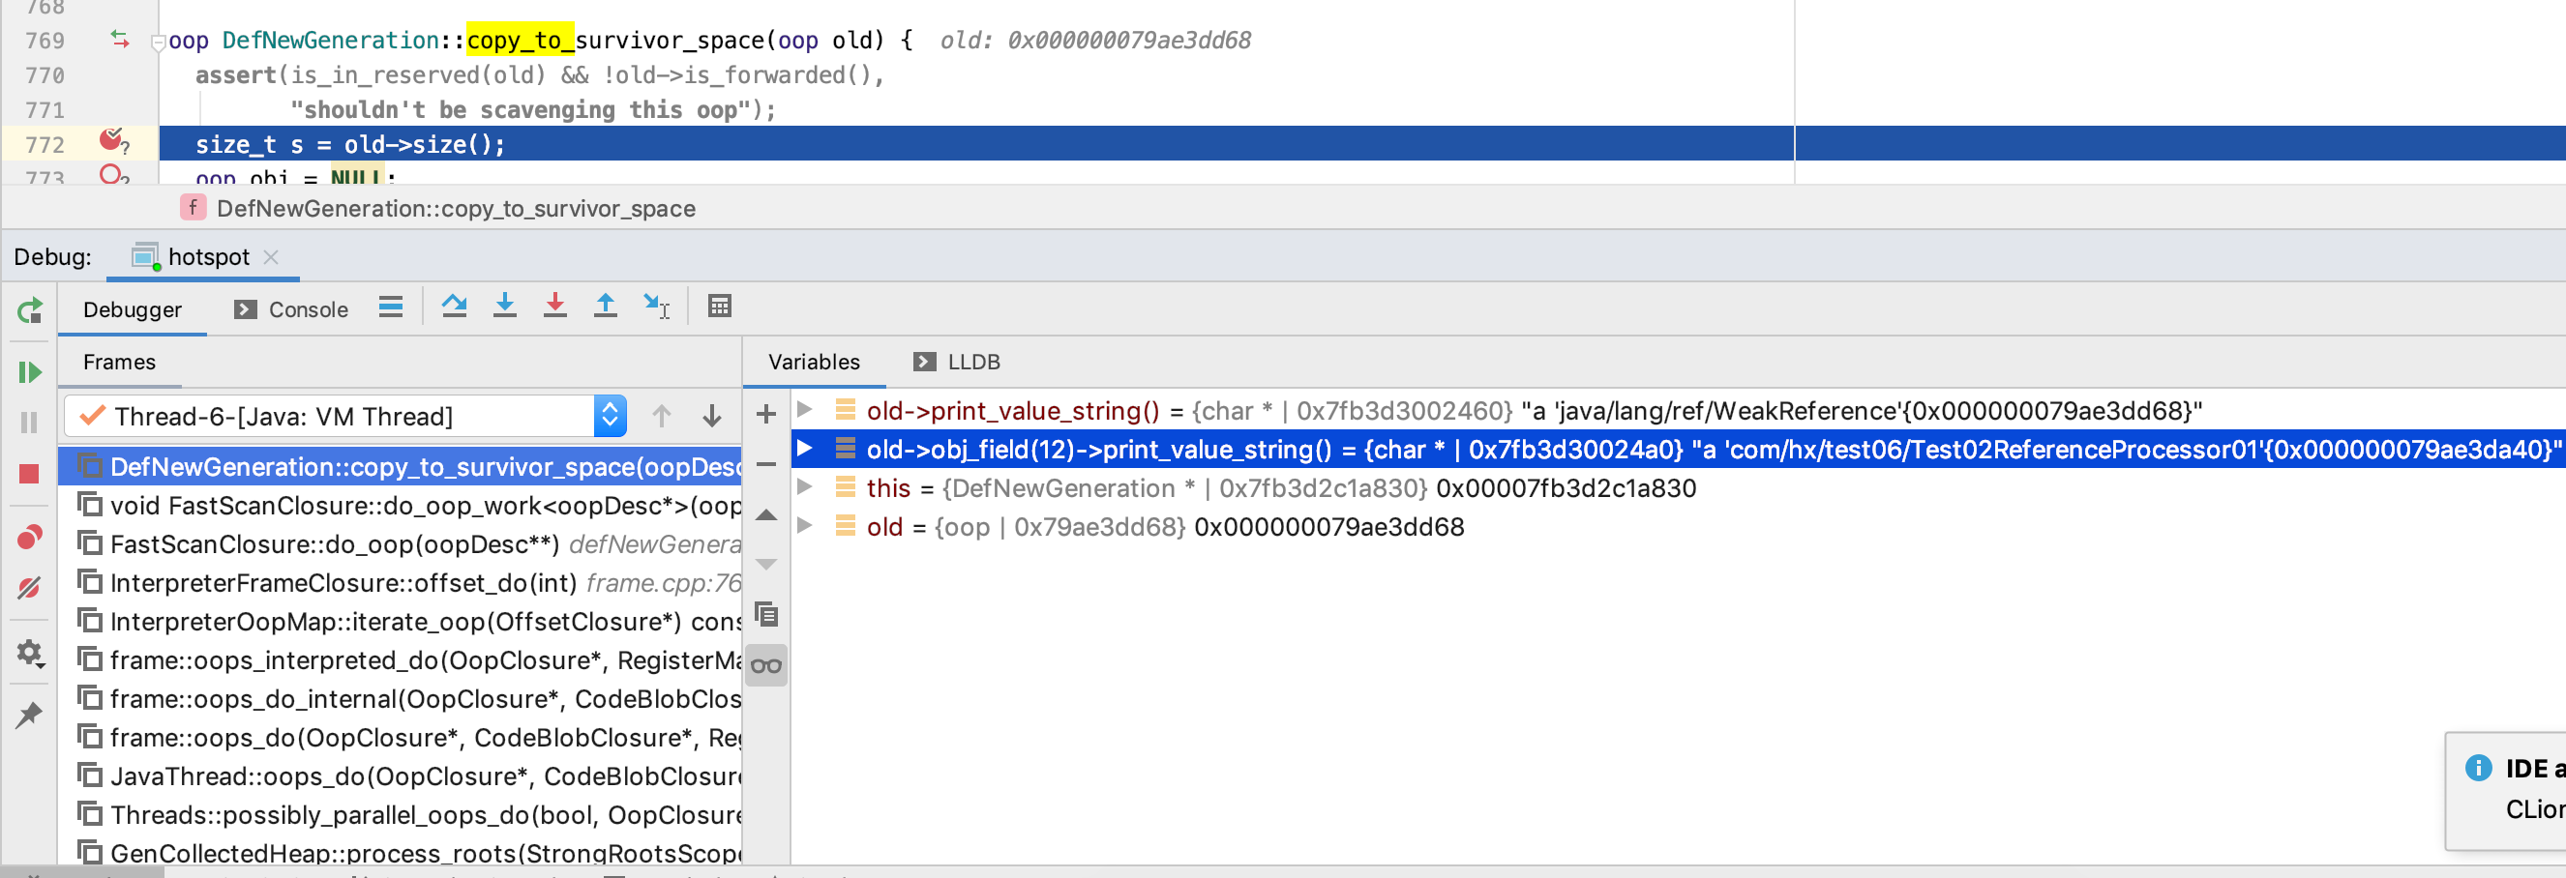Stop the hotspot debug session
Screen dimensions: 2566x878
(30, 472)
